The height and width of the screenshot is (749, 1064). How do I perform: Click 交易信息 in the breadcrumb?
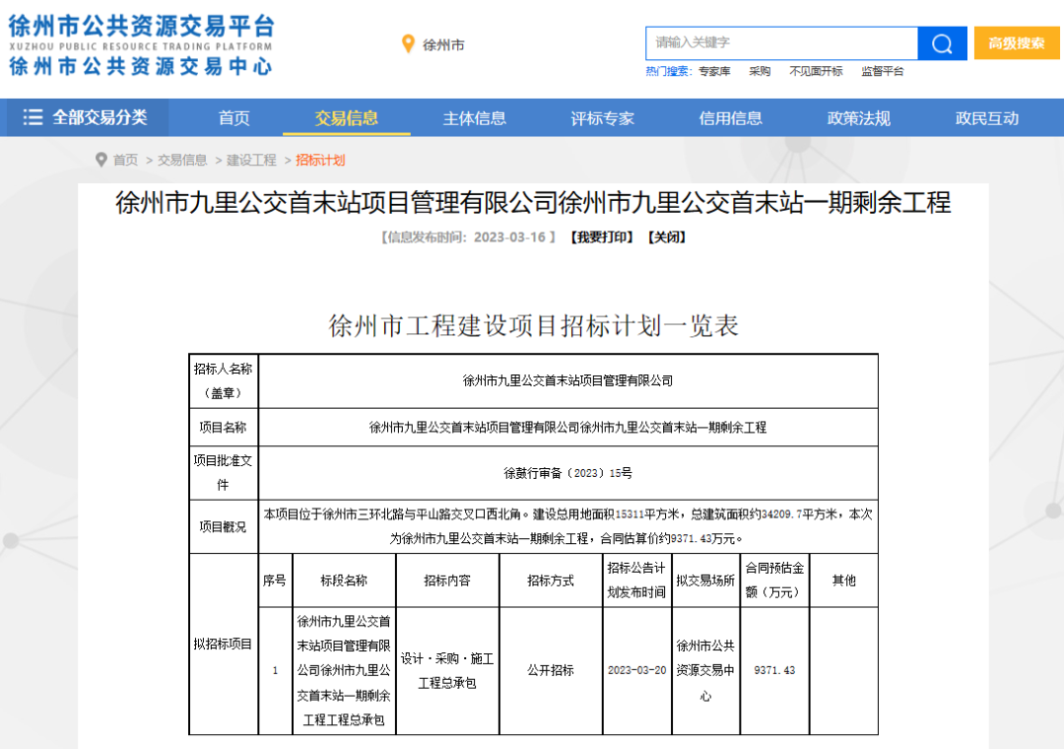(x=182, y=161)
